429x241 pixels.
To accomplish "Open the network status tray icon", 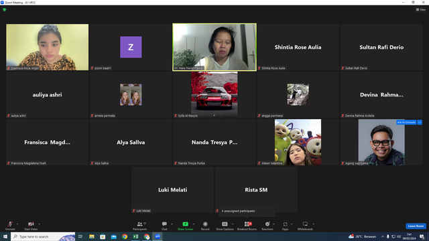I will point(393,236).
